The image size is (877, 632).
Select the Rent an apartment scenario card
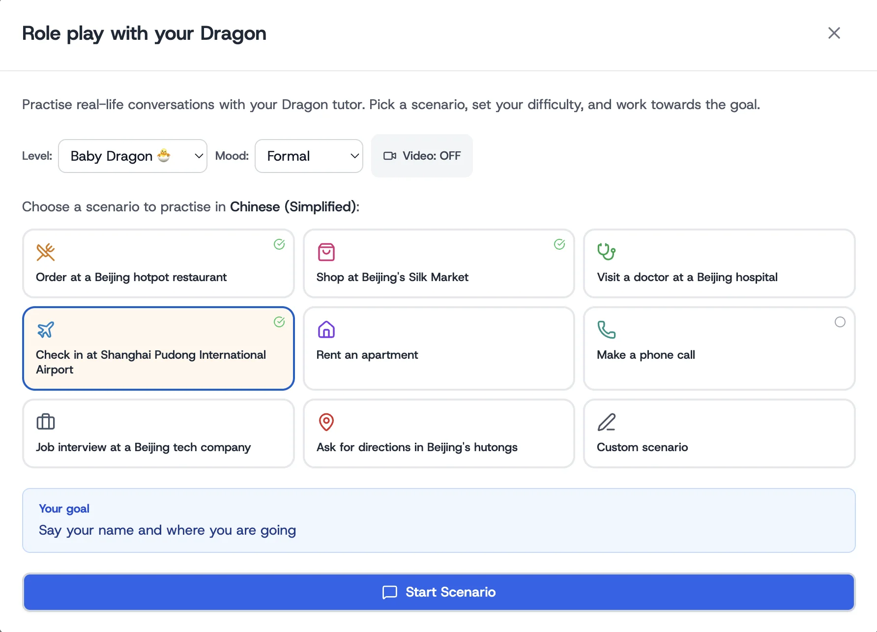click(438, 348)
